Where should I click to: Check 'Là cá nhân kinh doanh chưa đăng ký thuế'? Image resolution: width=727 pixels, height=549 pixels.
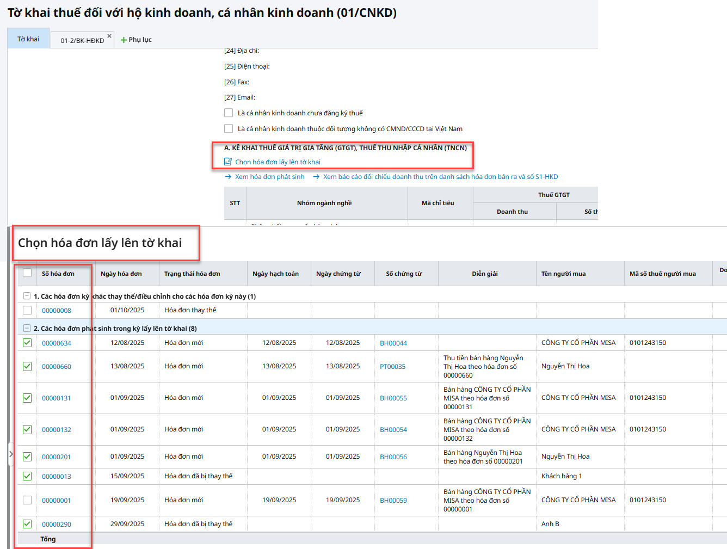pyautogui.click(x=229, y=113)
